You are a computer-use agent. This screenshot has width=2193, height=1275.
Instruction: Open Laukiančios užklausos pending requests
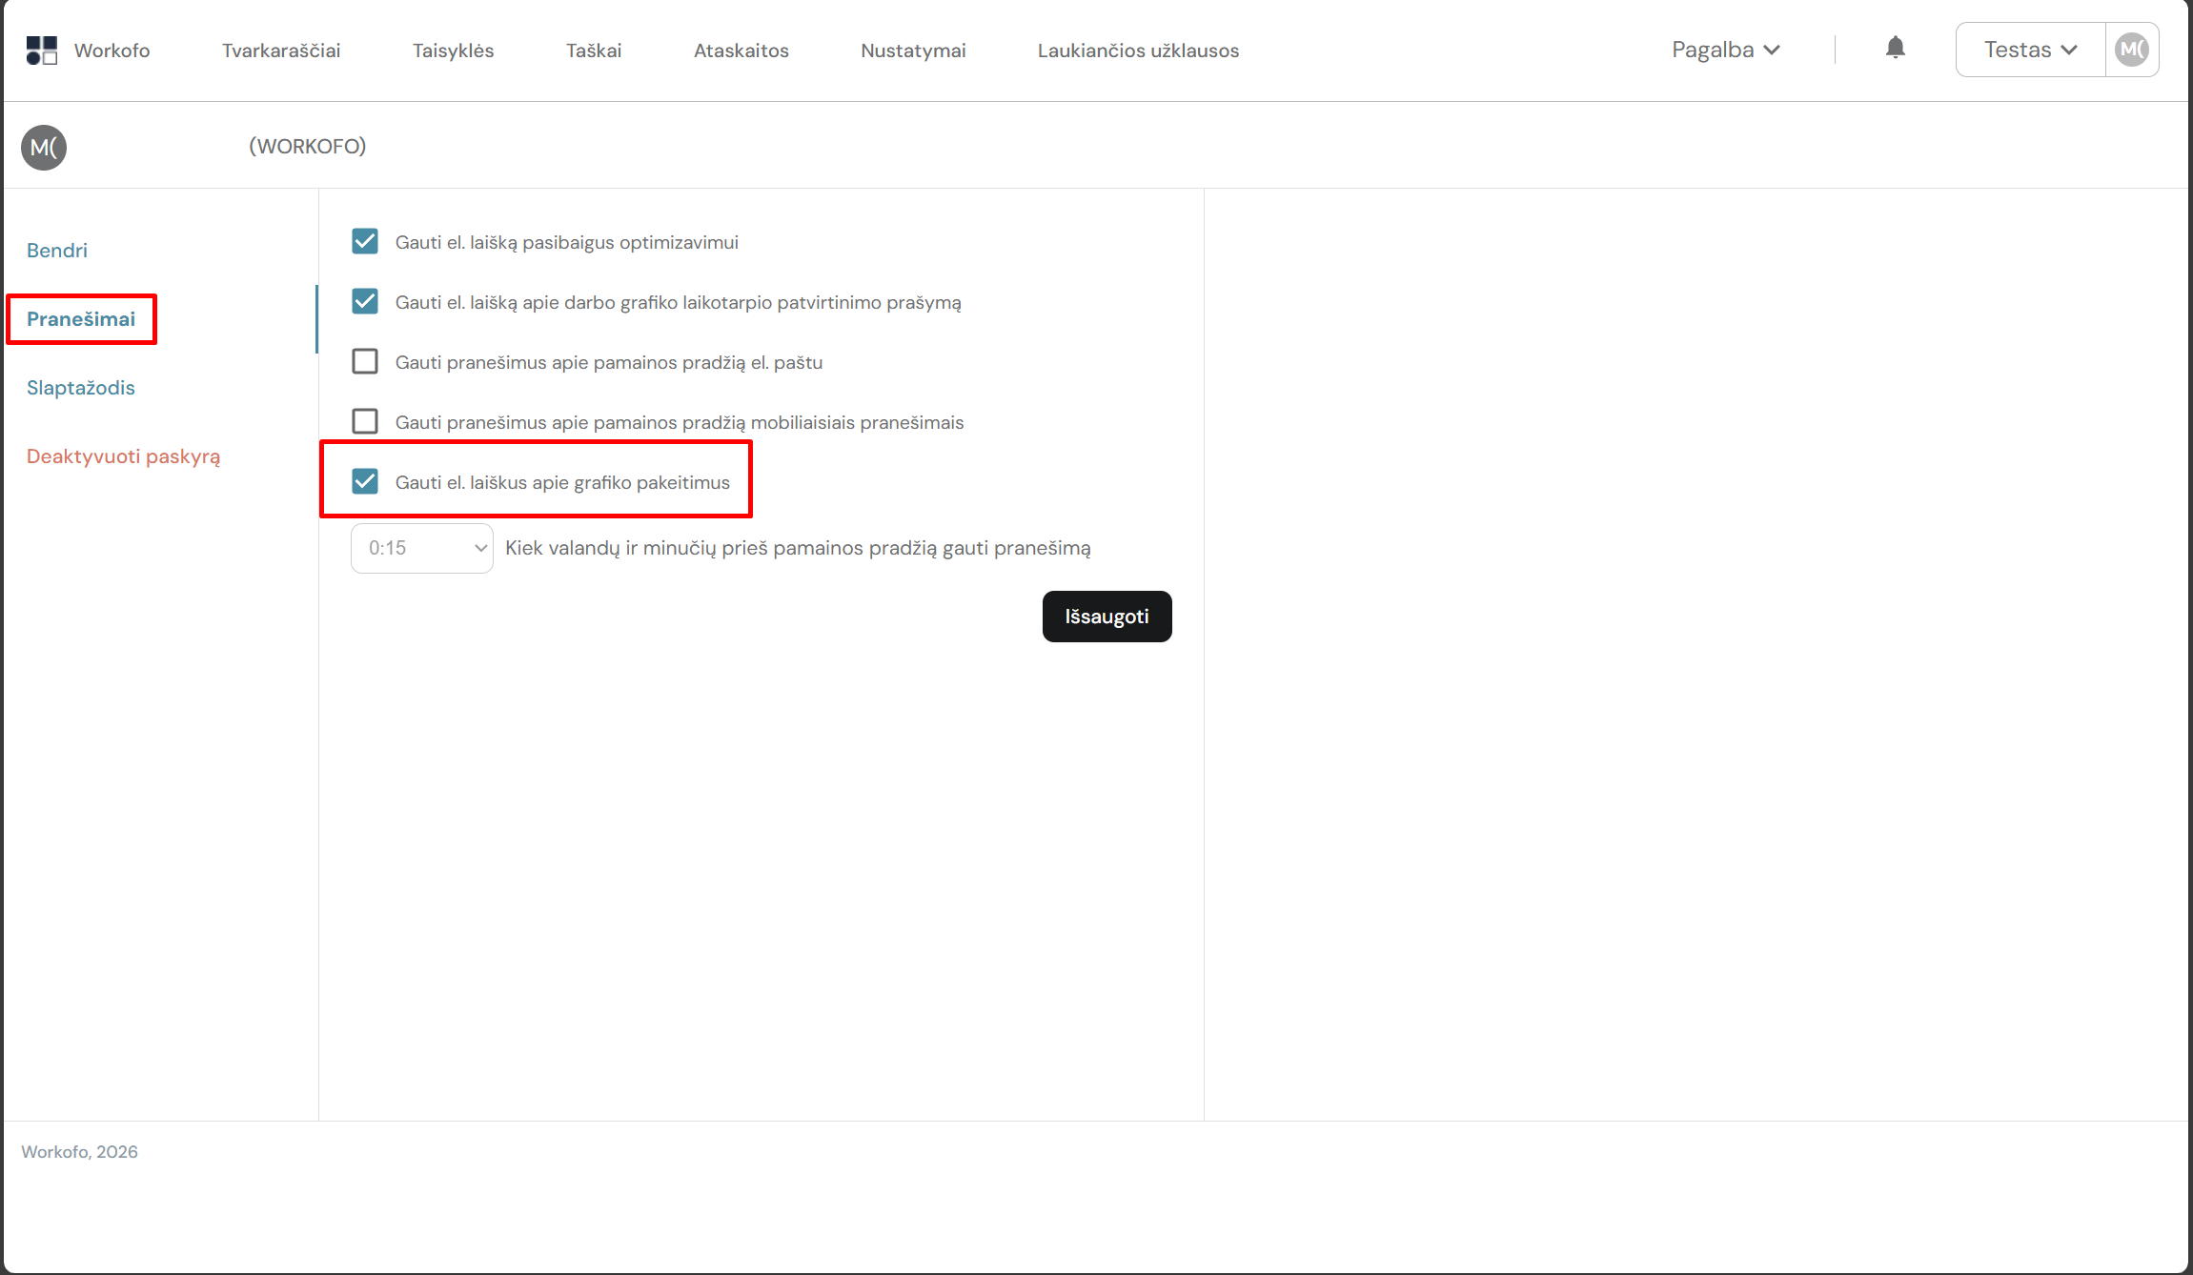[x=1138, y=51]
